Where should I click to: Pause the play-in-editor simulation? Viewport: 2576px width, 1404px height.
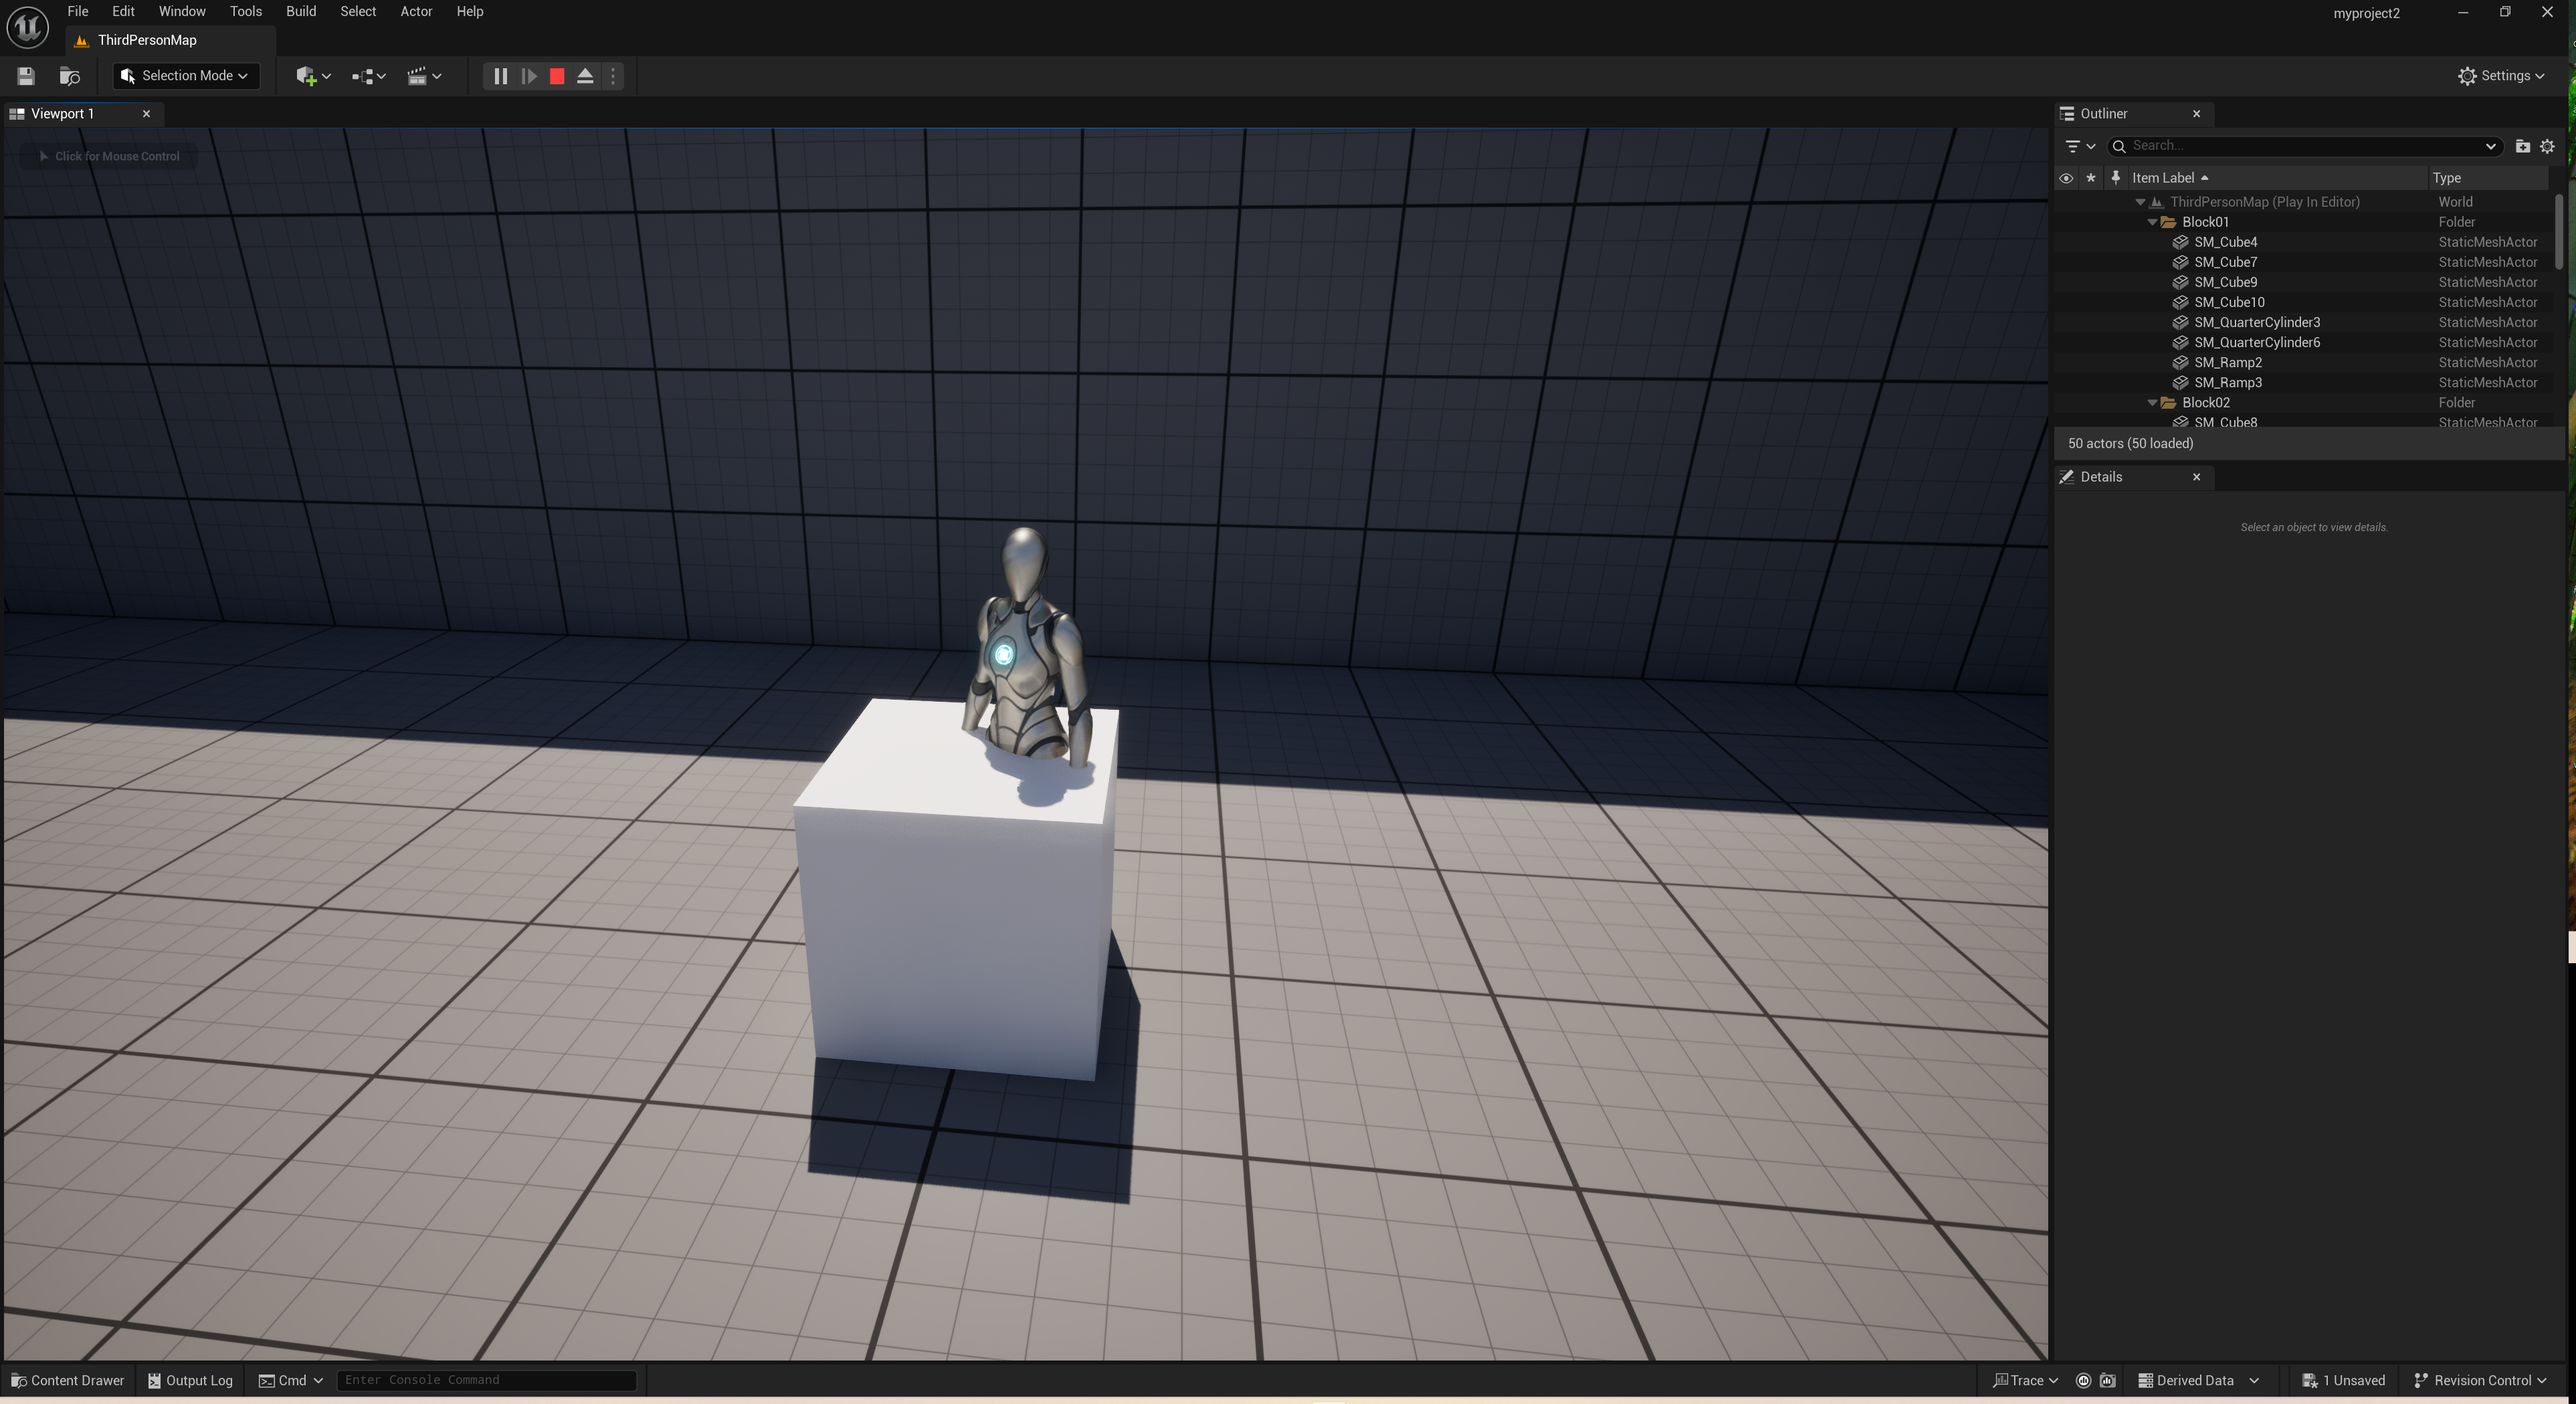point(500,76)
